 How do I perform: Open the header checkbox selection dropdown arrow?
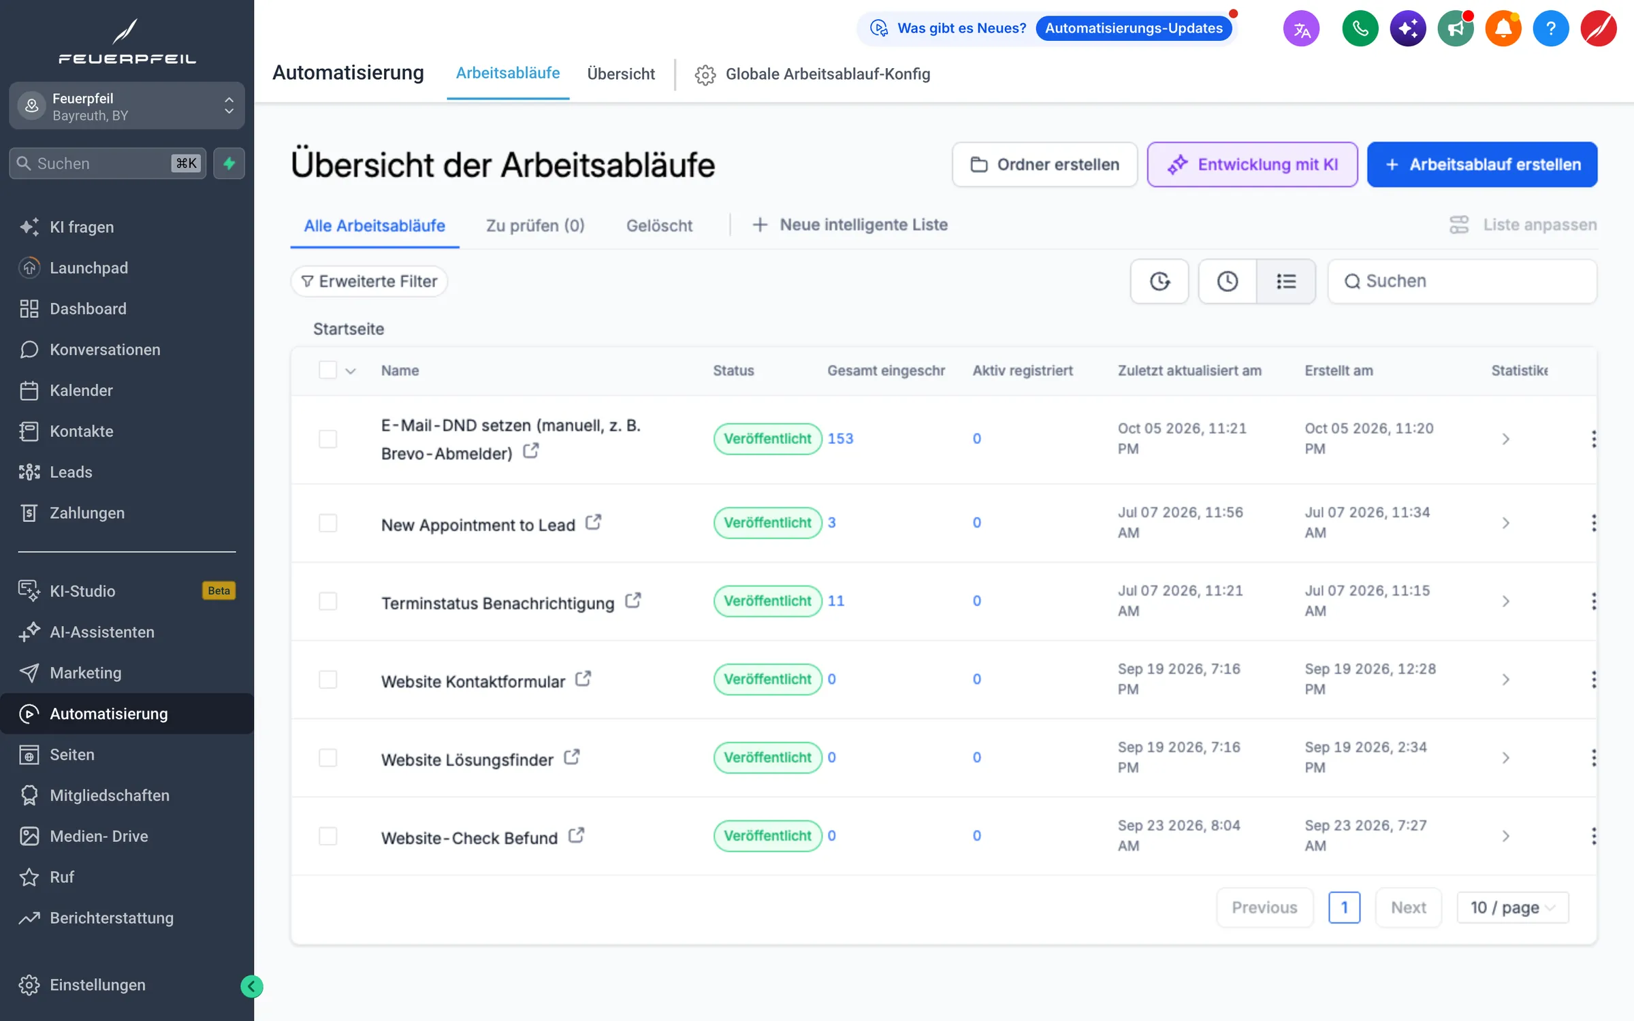pos(351,371)
